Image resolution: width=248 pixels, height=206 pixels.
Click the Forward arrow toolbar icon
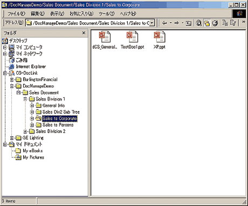pyautogui.click(x=177, y=23)
